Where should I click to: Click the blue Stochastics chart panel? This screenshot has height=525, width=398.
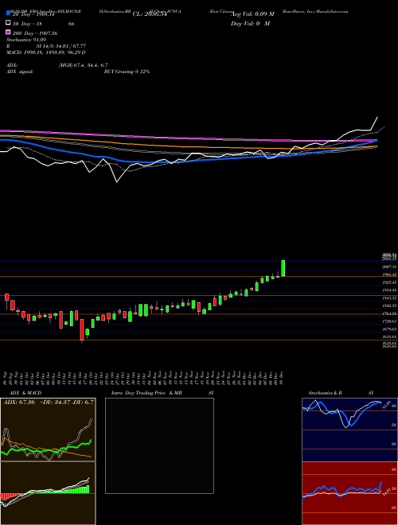pyautogui.click(x=349, y=430)
